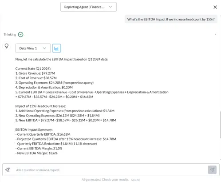
Task: Click the sparkle AI suggestions icon
Action: (8, 170)
